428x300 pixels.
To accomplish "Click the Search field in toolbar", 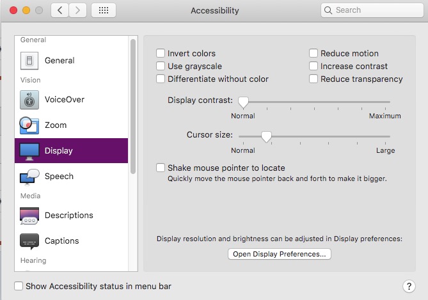I will pos(371,10).
